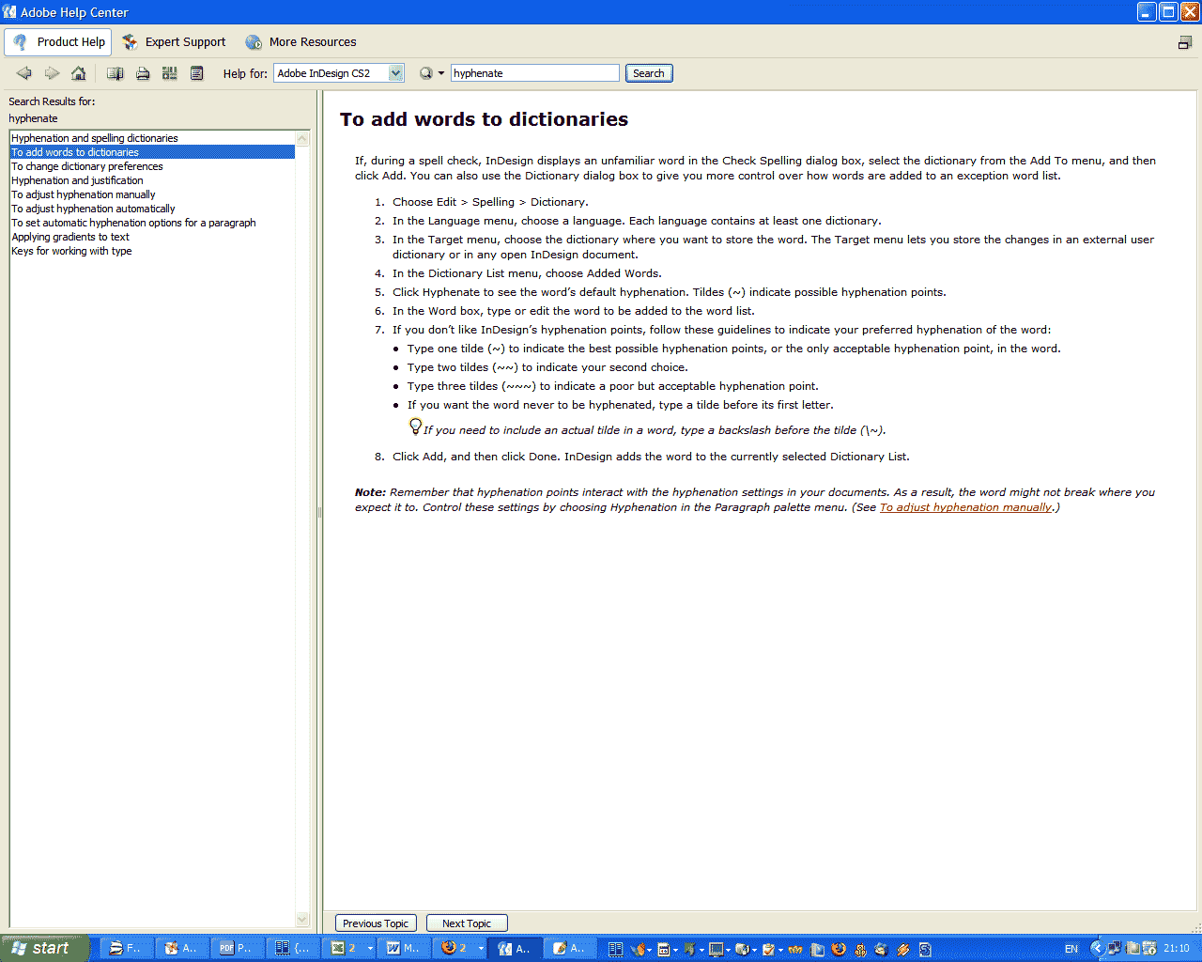Go to the Next Topic
The height and width of the screenshot is (962, 1202).
coord(467,923)
